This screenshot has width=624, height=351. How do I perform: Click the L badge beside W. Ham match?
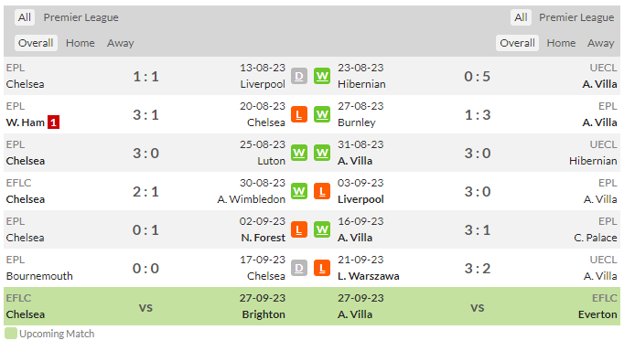tap(299, 114)
